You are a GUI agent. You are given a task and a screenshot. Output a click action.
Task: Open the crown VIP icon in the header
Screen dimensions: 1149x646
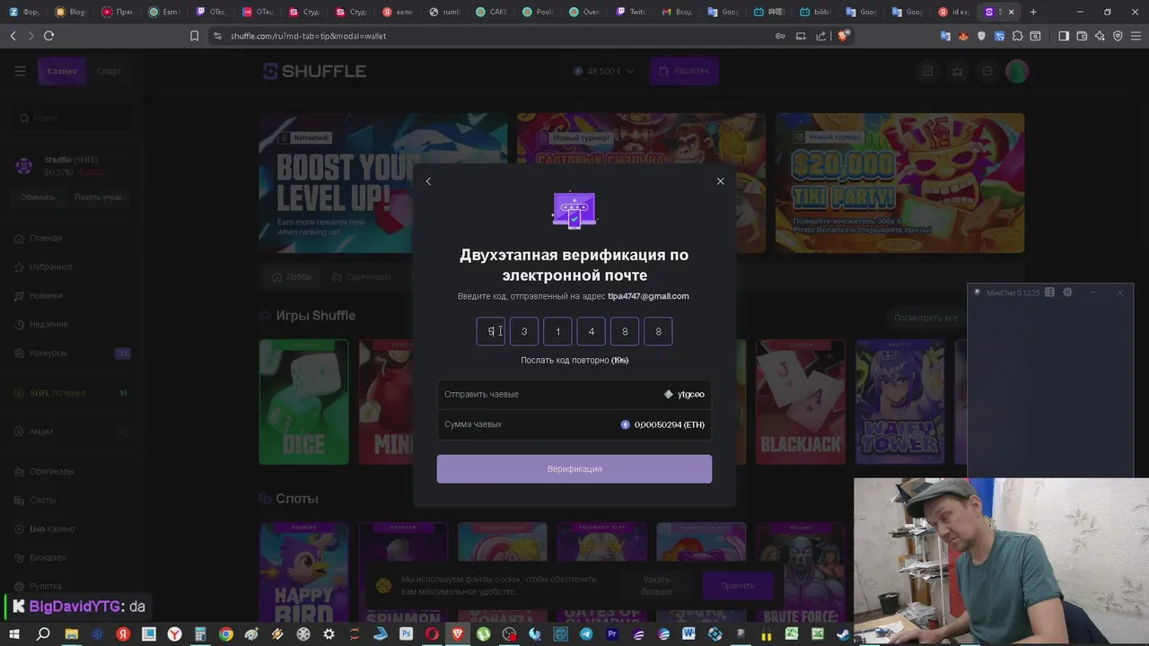(958, 71)
